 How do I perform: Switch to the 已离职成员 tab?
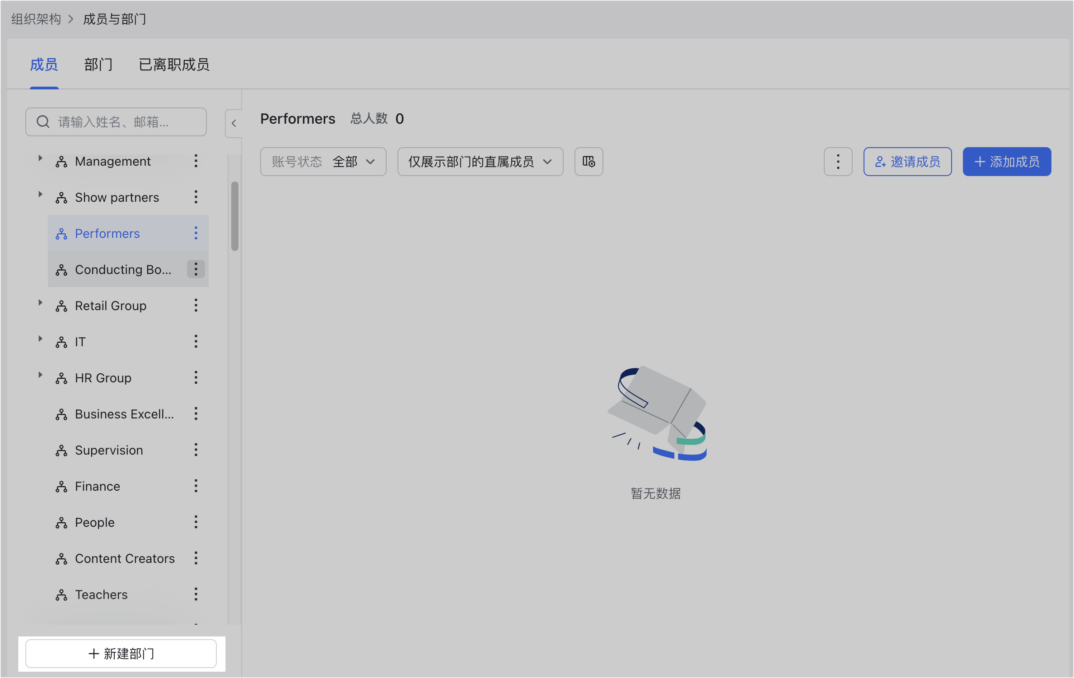pos(174,65)
